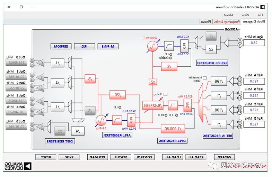Open the CONTROL window

[144, 157]
